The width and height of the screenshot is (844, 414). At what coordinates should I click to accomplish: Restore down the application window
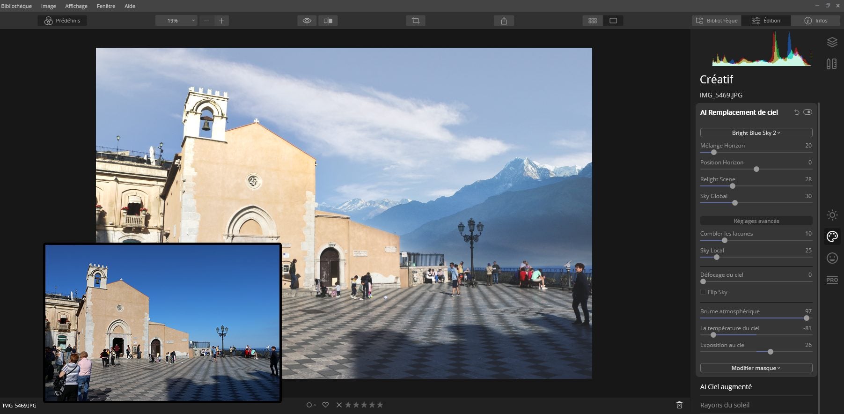point(828,6)
